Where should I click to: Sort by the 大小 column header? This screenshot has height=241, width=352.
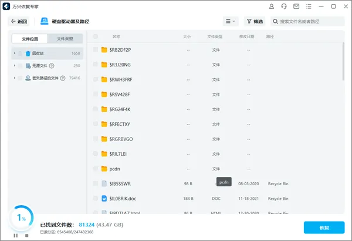pos(187,36)
